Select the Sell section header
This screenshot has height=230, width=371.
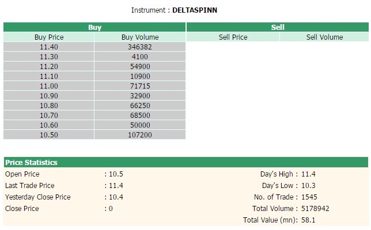(x=277, y=27)
